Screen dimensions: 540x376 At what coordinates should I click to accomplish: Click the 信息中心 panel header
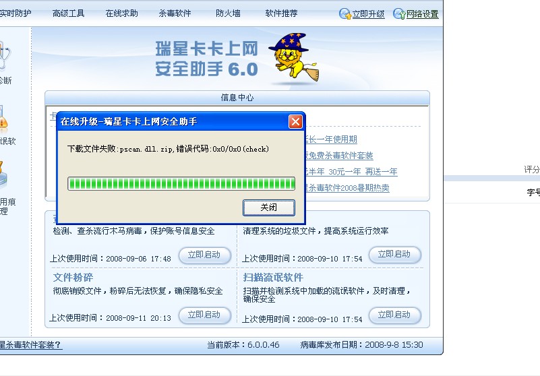point(237,98)
